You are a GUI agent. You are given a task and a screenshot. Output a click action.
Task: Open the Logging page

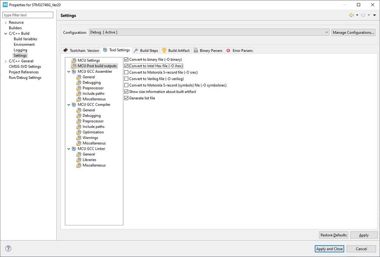pyautogui.click(x=21, y=50)
